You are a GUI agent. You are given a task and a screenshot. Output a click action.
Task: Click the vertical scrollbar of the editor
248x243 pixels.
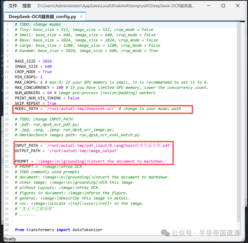pos(238,121)
